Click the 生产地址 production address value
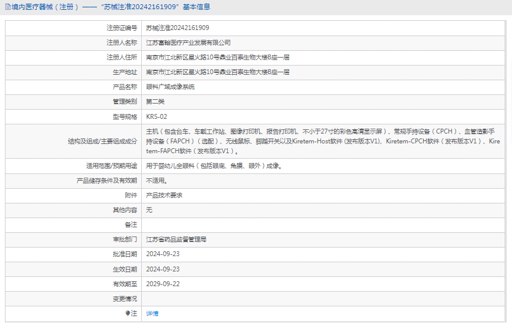The width and height of the screenshot is (512, 326). click(x=217, y=72)
